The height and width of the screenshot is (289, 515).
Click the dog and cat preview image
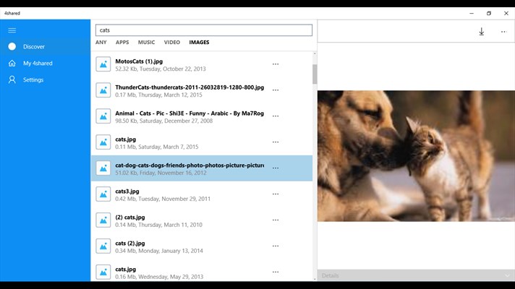point(415,156)
